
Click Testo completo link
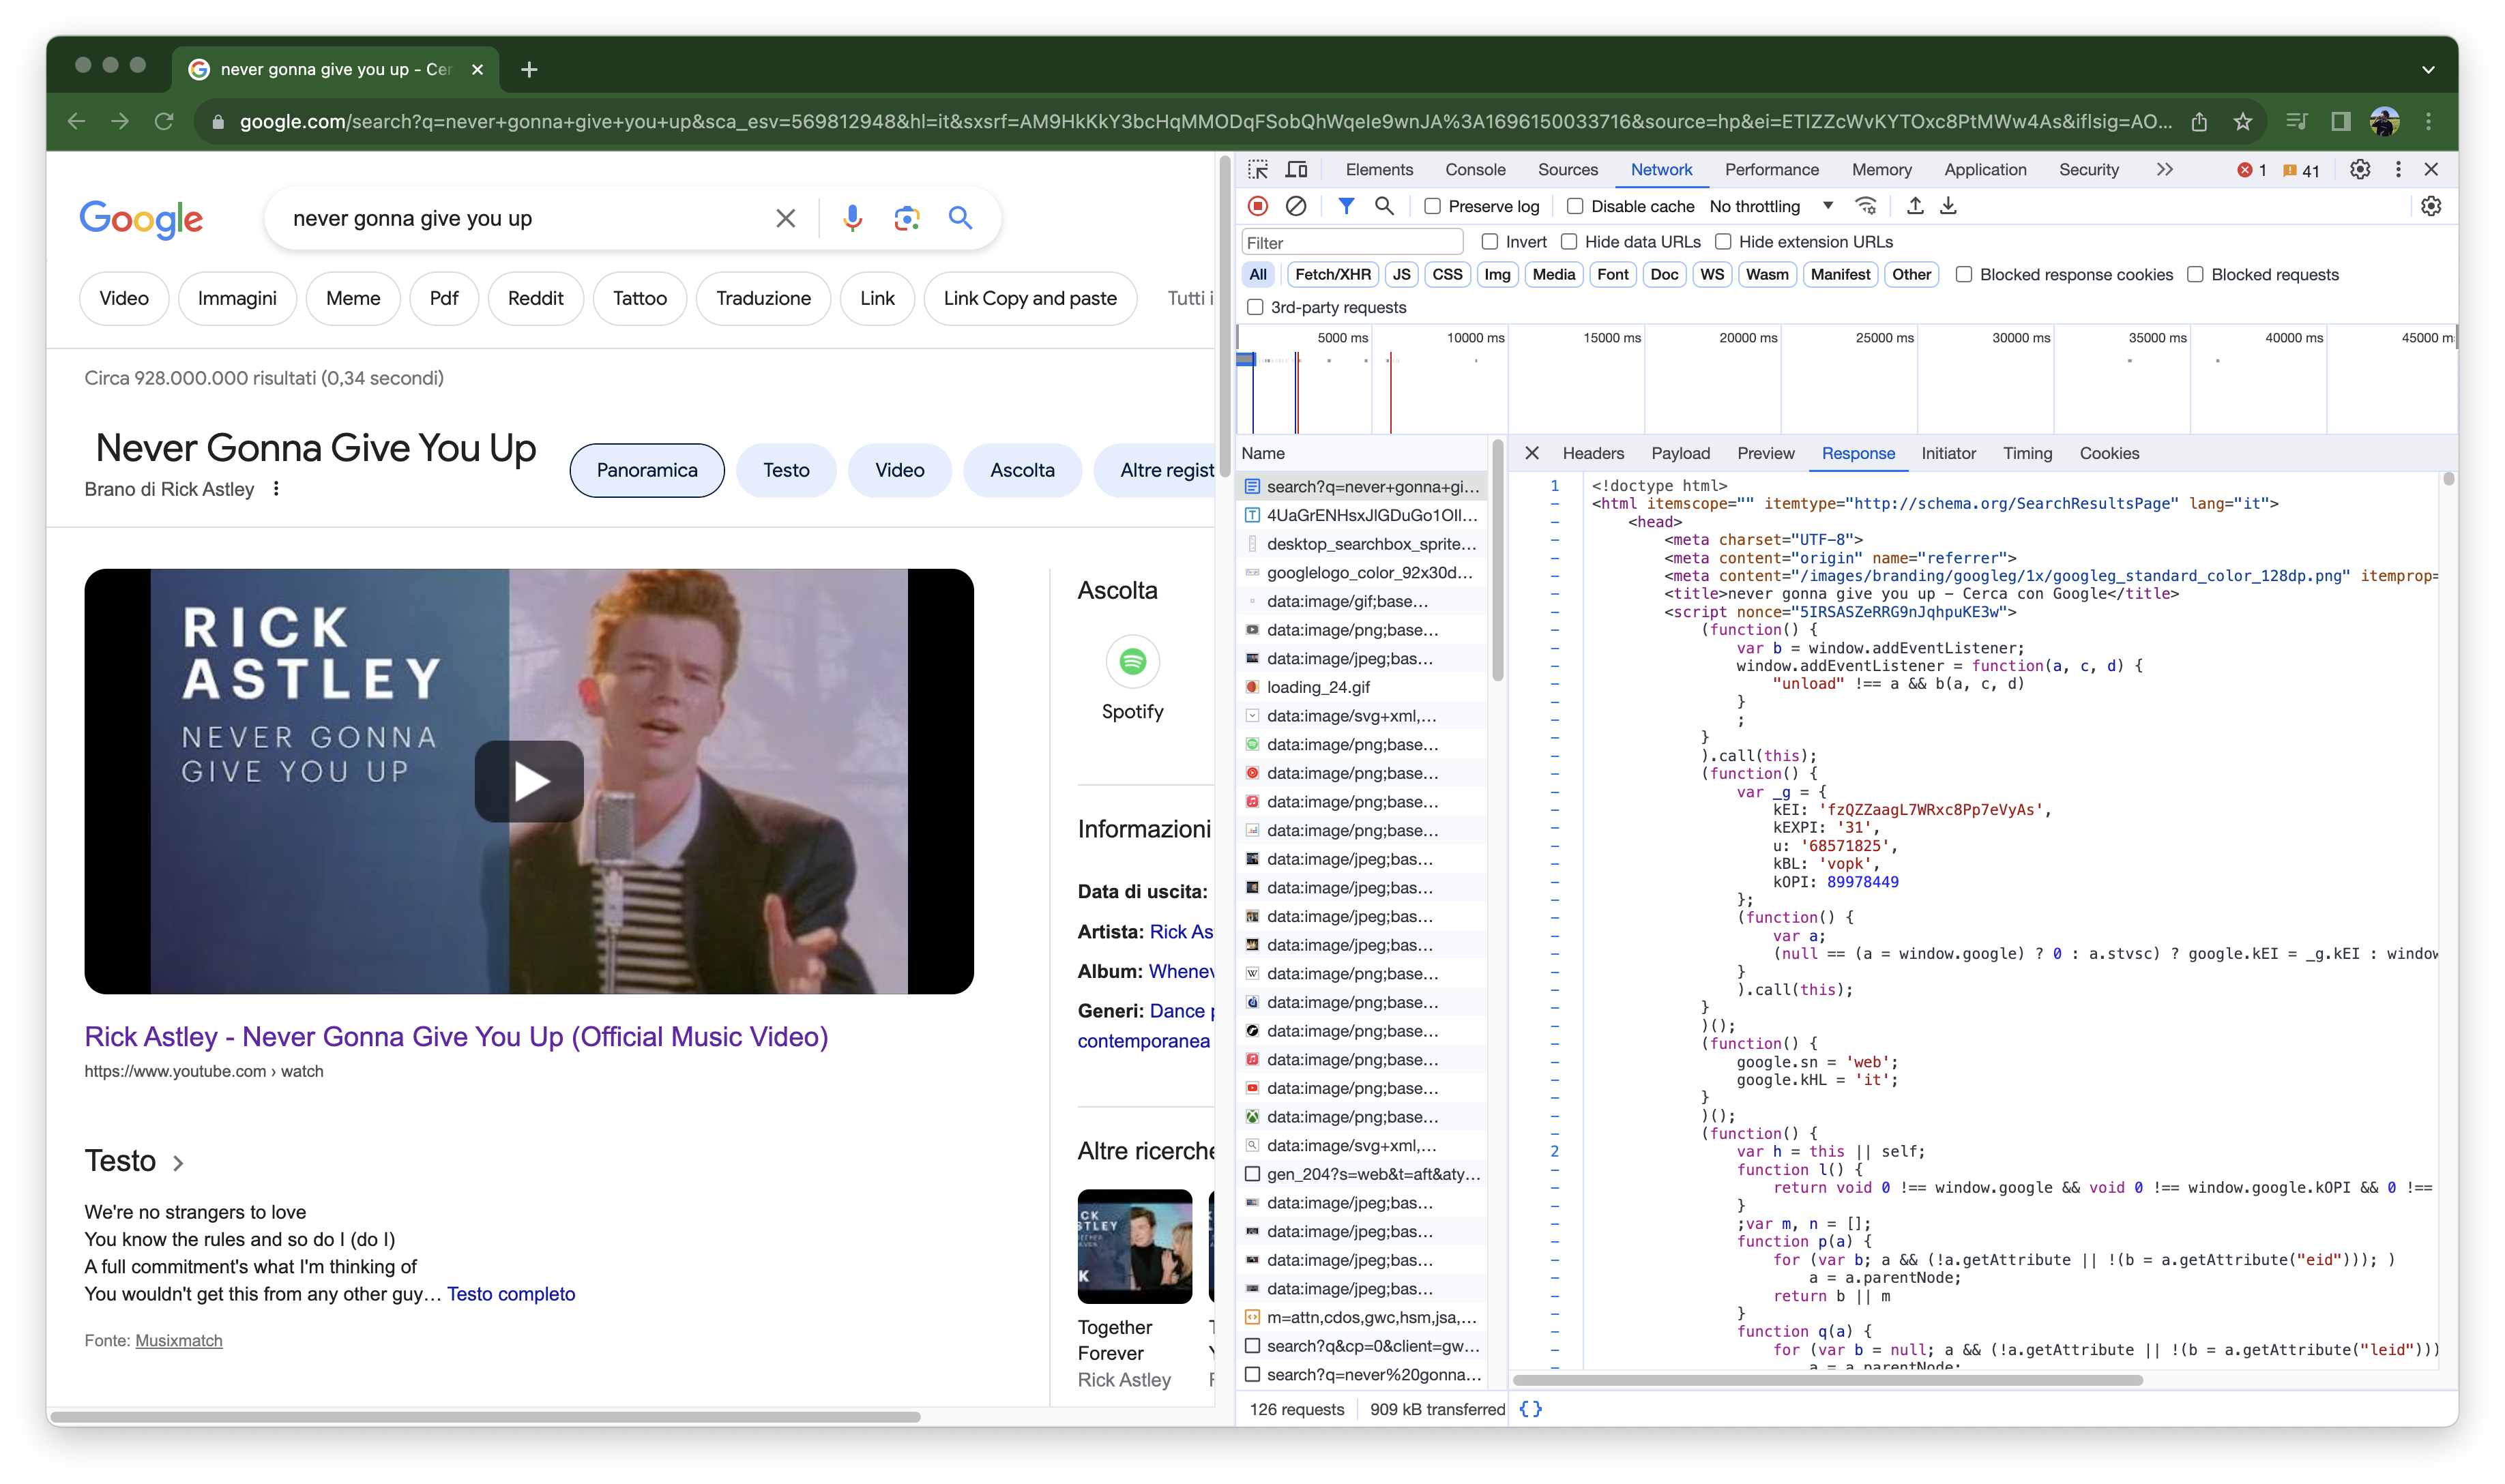coord(511,1294)
